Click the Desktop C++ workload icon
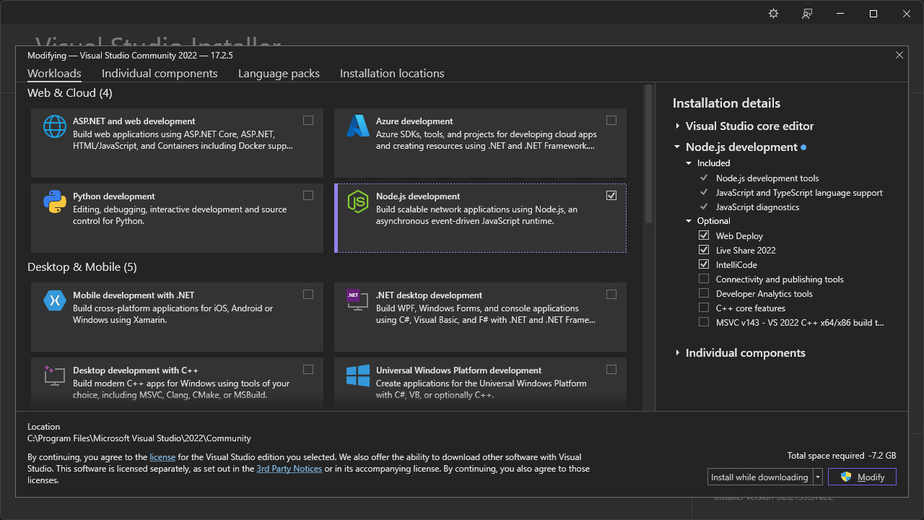The height and width of the screenshot is (520, 924). [x=55, y=375]
